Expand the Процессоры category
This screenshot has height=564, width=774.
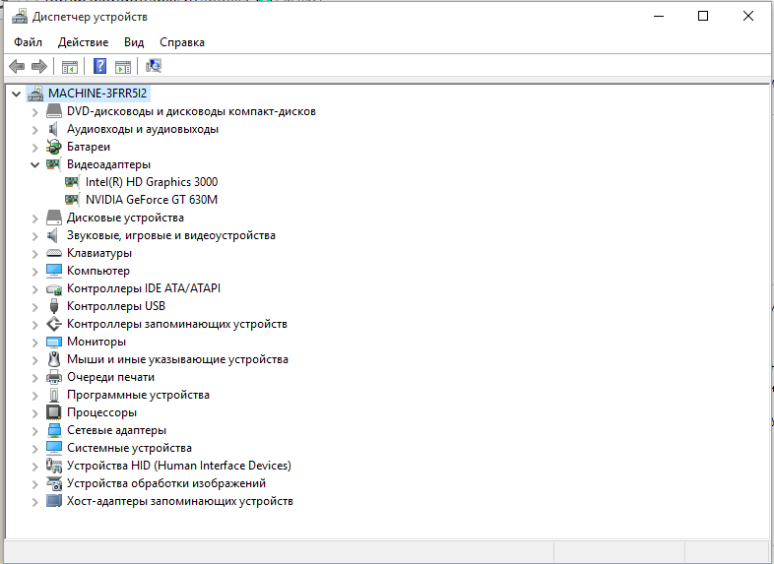coord(35,412)
